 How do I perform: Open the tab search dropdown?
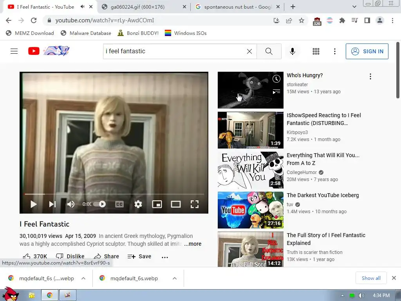click(x=354, y=7)
